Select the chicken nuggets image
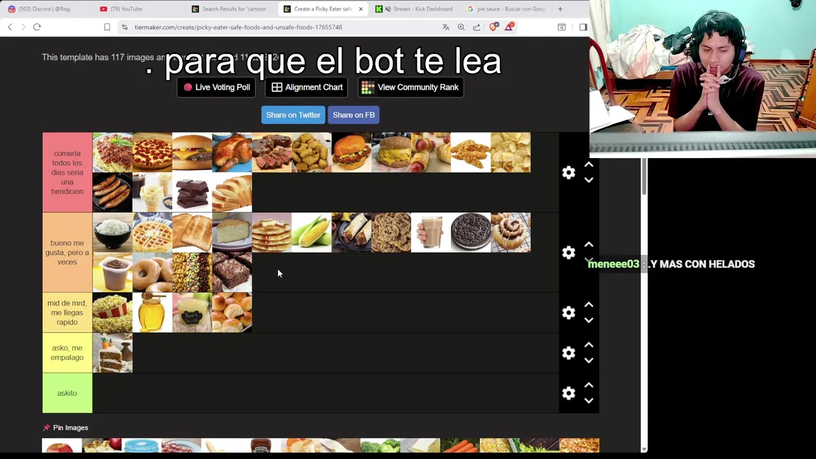This screenshot has height=459, width=816. point(312,152)
